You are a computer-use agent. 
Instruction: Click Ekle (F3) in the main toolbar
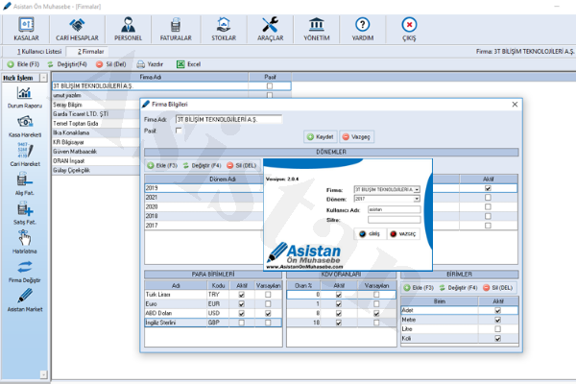(x=23, y=64)
